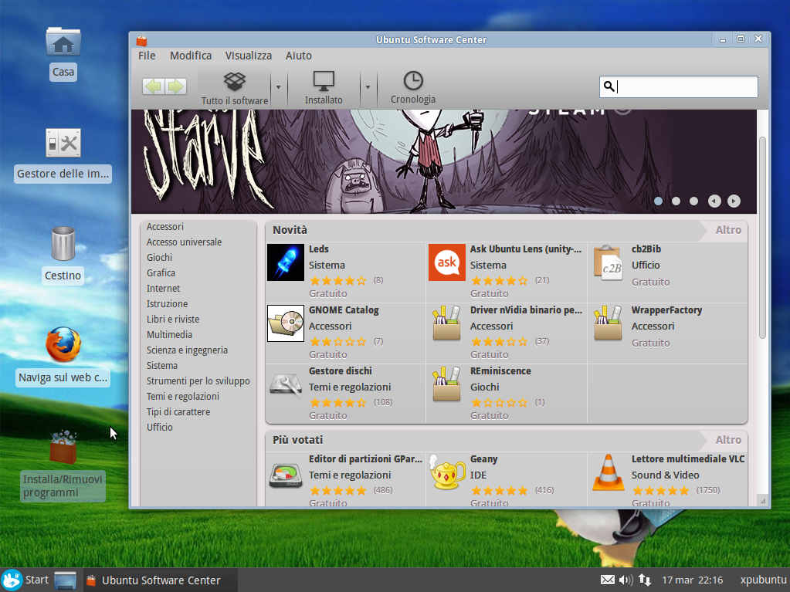Select the Ufficio category in the sidebar
Screen dimensions: 790x592
(x=159, y=427)
